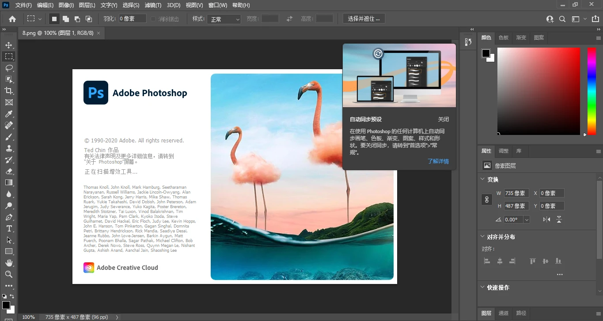
Task: Open the 滤镜(T) menu
Action: coord(153,5)
